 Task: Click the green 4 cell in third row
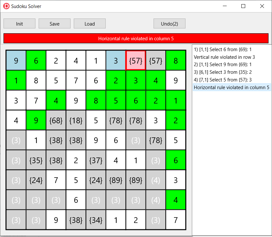[56, 101]
